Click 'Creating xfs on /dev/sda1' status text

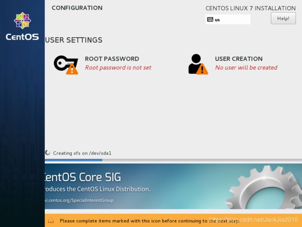[82, 153]
